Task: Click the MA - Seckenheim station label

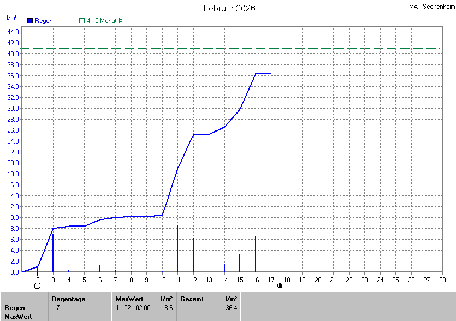Action: 431,7
